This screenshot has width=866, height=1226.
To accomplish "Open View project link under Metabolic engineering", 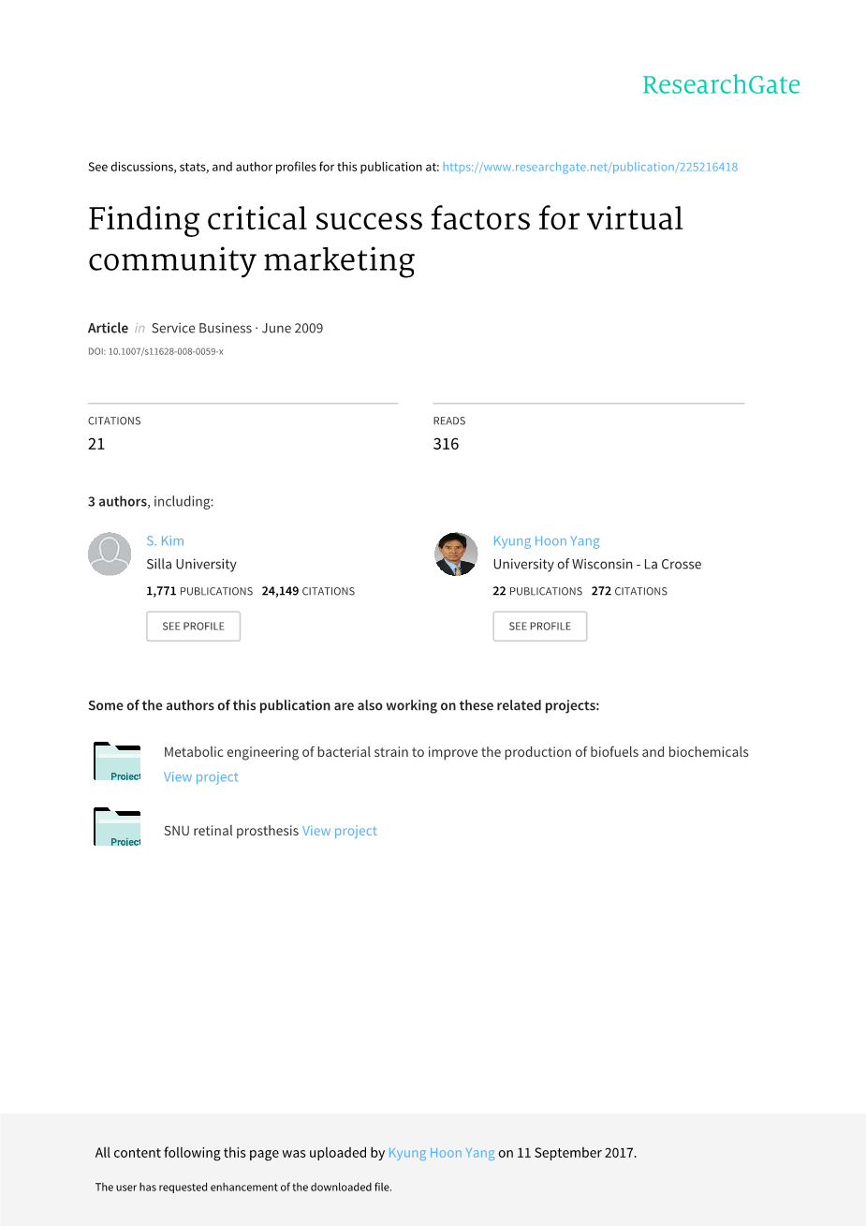I will click(201, 777).
